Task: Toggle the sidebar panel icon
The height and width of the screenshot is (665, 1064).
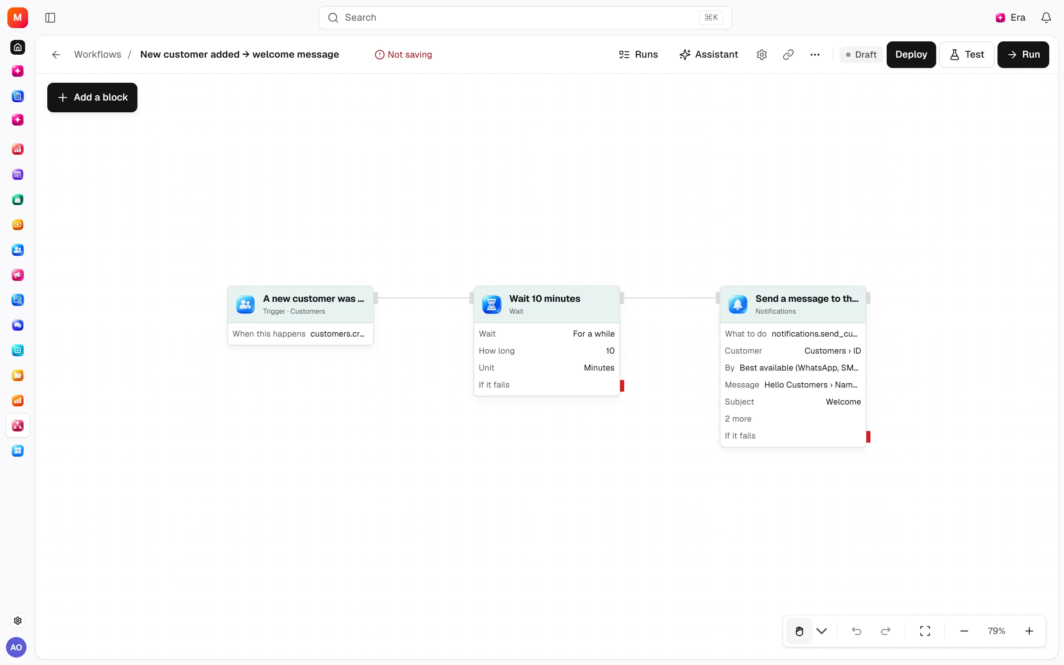Action: (x=50, y=18)
